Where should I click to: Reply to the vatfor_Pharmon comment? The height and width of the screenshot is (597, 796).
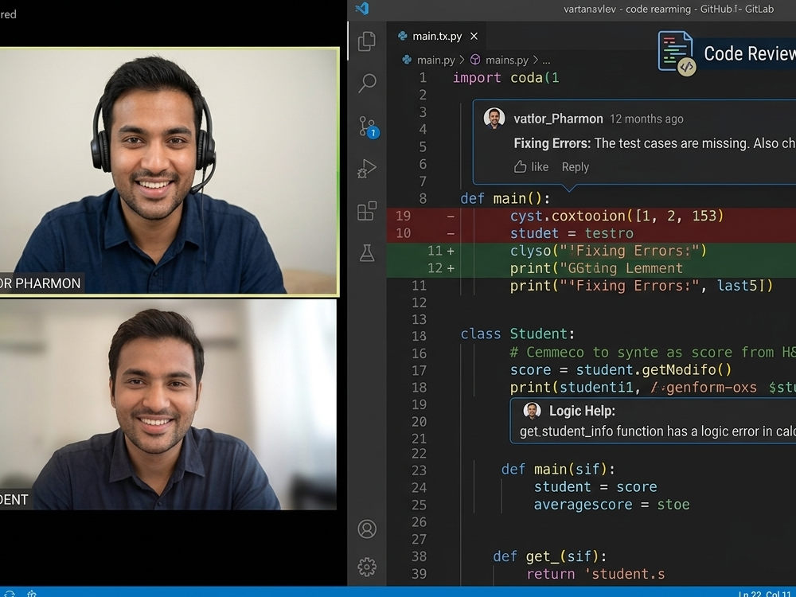pos(576,167)
